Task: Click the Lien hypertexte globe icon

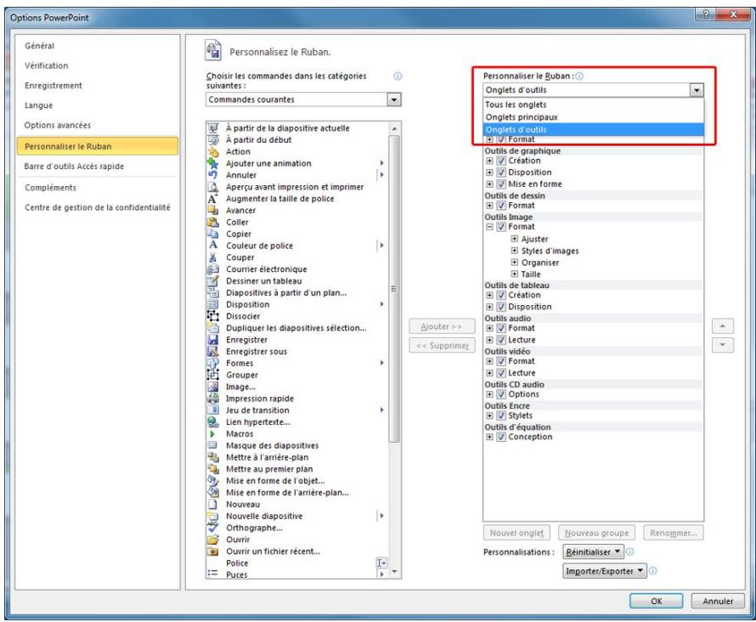Action: click(x=212, y=422)
